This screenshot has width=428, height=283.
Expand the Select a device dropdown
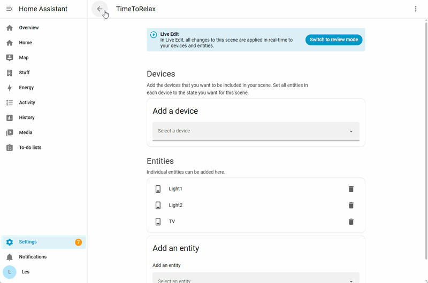[x=256, y=131]
